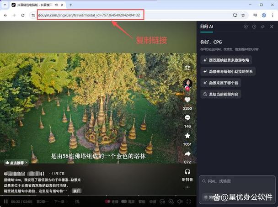Open the 倍速 playback speed menu
278x207 pixels.
pos(153,202)
